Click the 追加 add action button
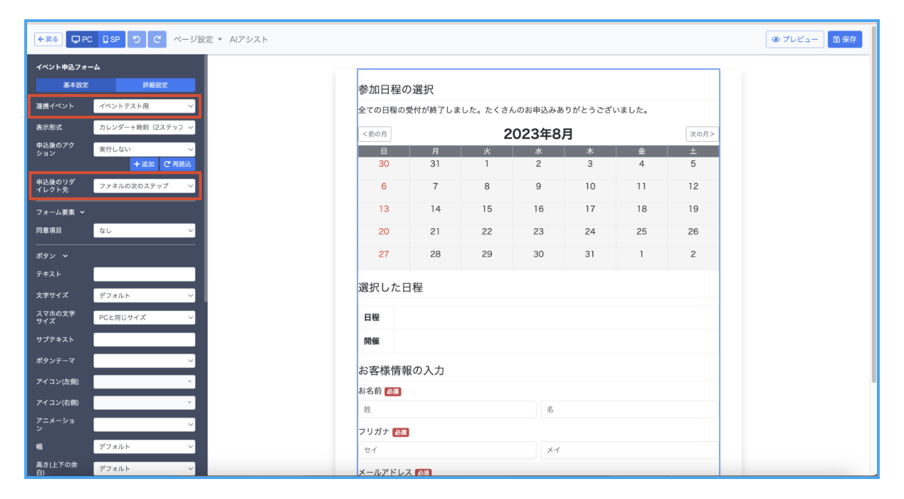Screen dimensions: 904x499 [143, 164]
